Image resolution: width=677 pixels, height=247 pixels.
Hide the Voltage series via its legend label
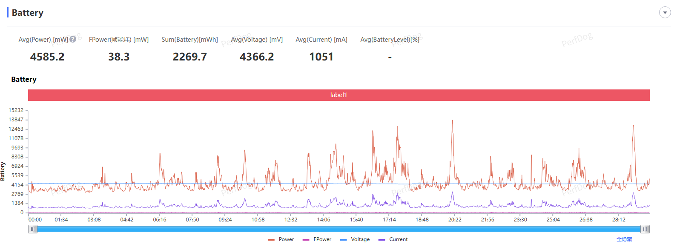(x=360, y=239)
